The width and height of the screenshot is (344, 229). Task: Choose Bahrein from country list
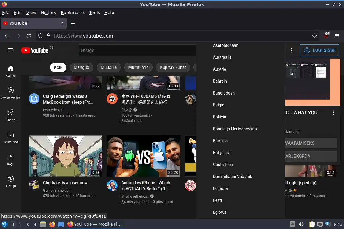(241, 81)
